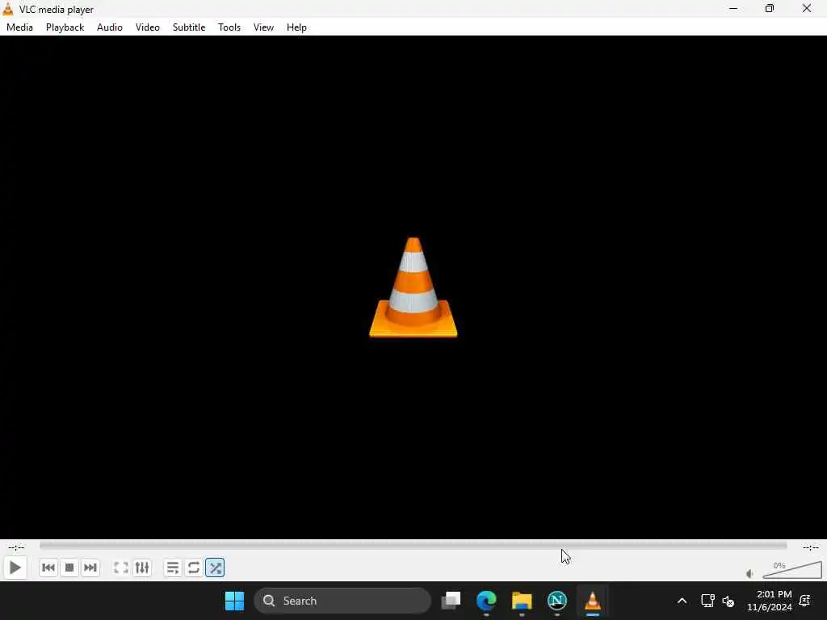
Task: Click the large VLC cone logo
Action: click(x=413, y=287)
